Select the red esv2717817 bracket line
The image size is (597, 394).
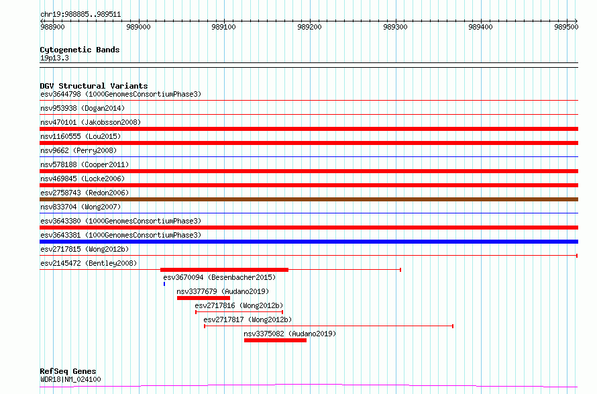(x=329, y=326)
